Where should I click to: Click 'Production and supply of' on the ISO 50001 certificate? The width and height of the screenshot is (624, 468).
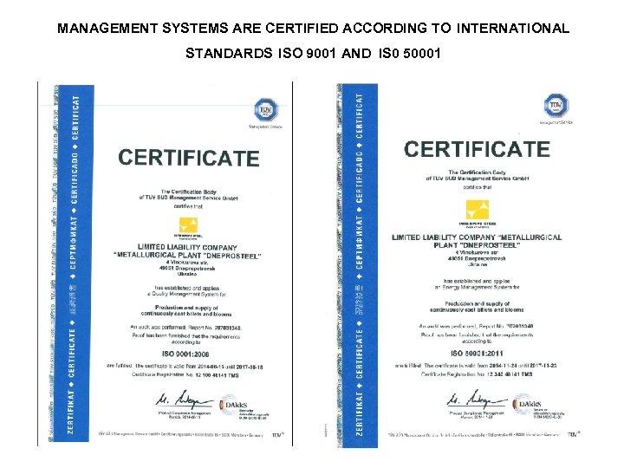pos(477,303)
